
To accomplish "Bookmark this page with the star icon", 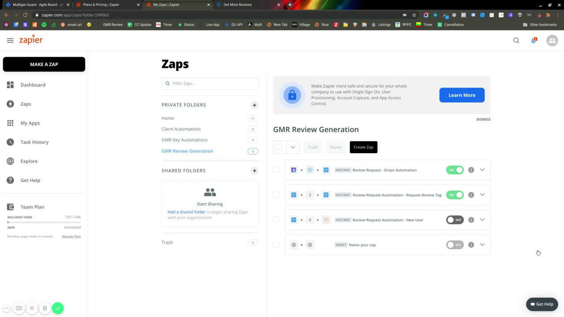I will 414,15.
